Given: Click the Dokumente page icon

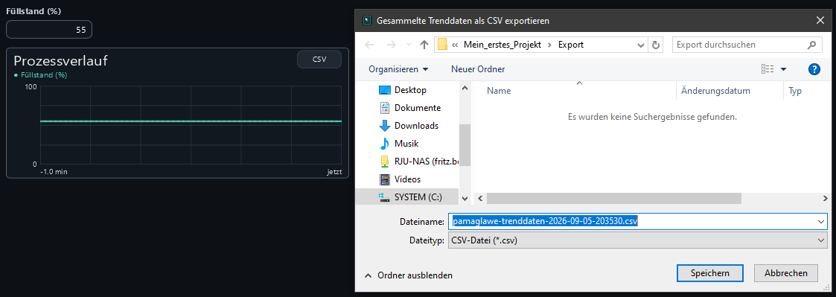Looking at the screenshot, I should tap(384, 108).
